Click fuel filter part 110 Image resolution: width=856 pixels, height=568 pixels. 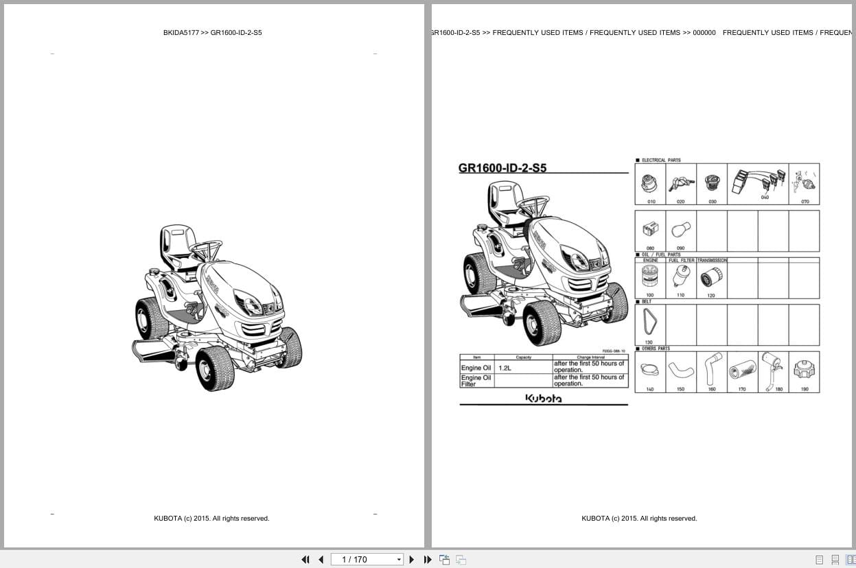tap(680, 277)
